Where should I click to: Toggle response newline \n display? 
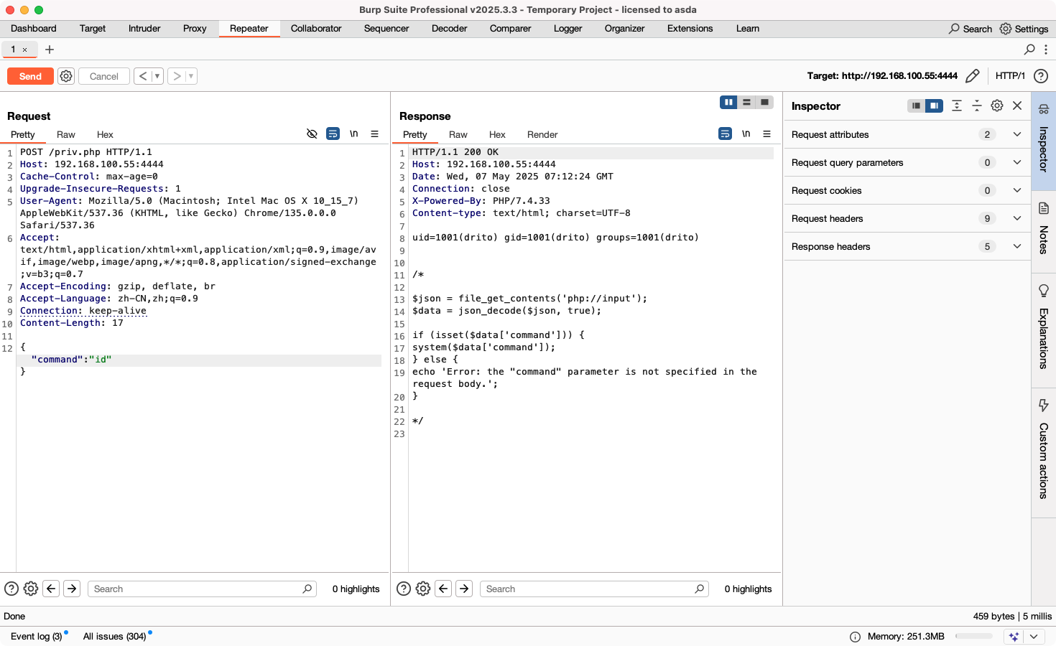(x=746, y=134)
